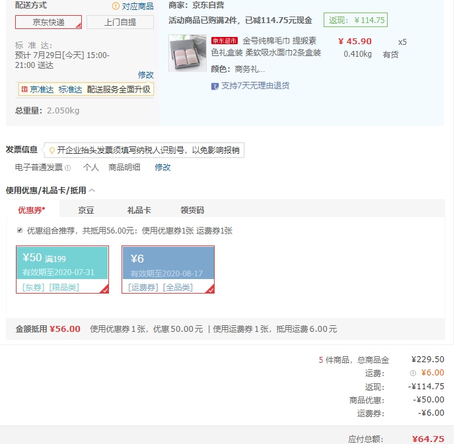
Task: Open the 对应商品 link
Action: pos(137,6)
